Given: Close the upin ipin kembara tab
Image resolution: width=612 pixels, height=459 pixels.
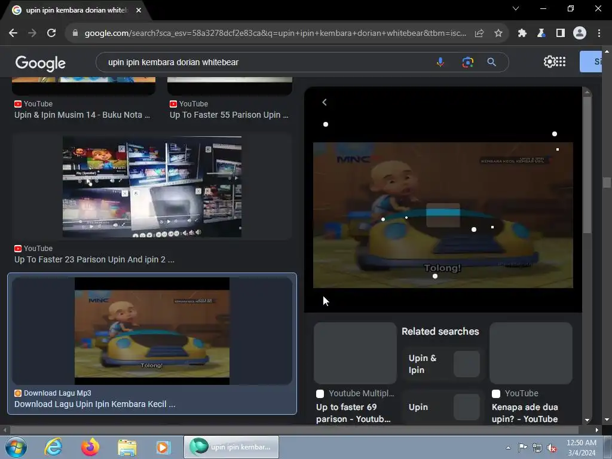Looking at the screenshot, I should pyautogui.click(x=139, y=10).
